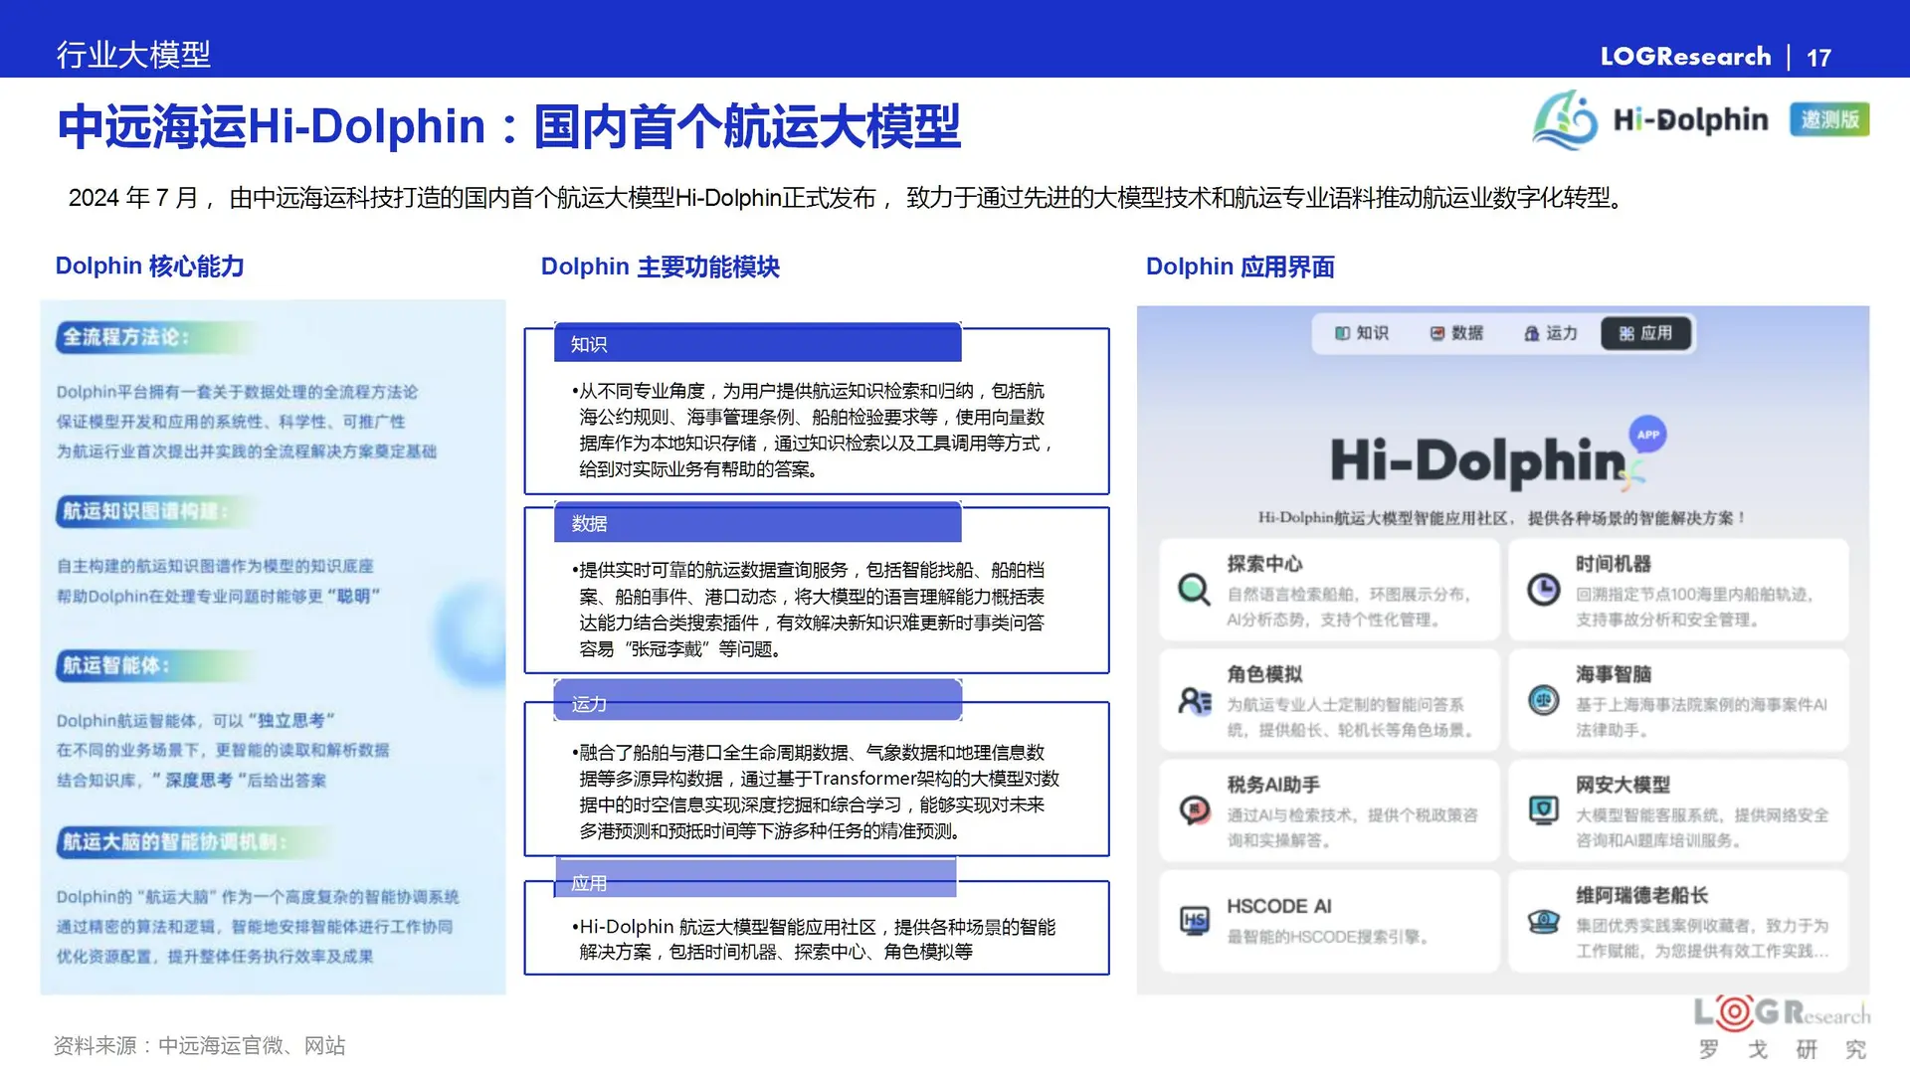1910x1074 pixels.
Task: Switch to the 数据 tab
Action: [x=1457, y=333]
